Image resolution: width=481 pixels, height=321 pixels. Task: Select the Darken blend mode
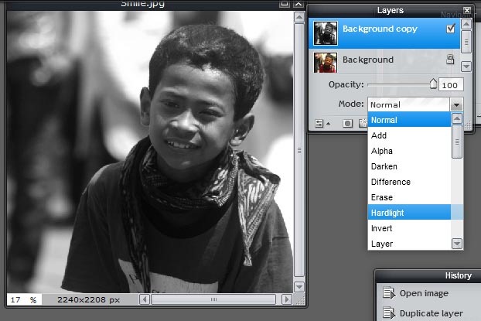tap(409, 166)
